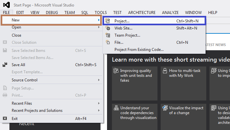Open the HELP menu

[212, 13]
